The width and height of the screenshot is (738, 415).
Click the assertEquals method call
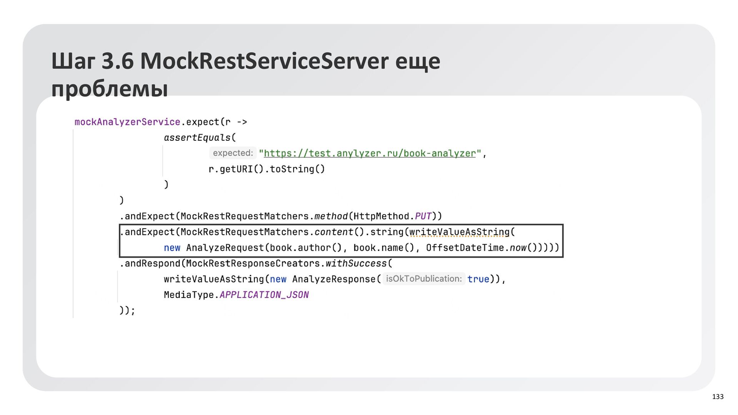point(197,138)
